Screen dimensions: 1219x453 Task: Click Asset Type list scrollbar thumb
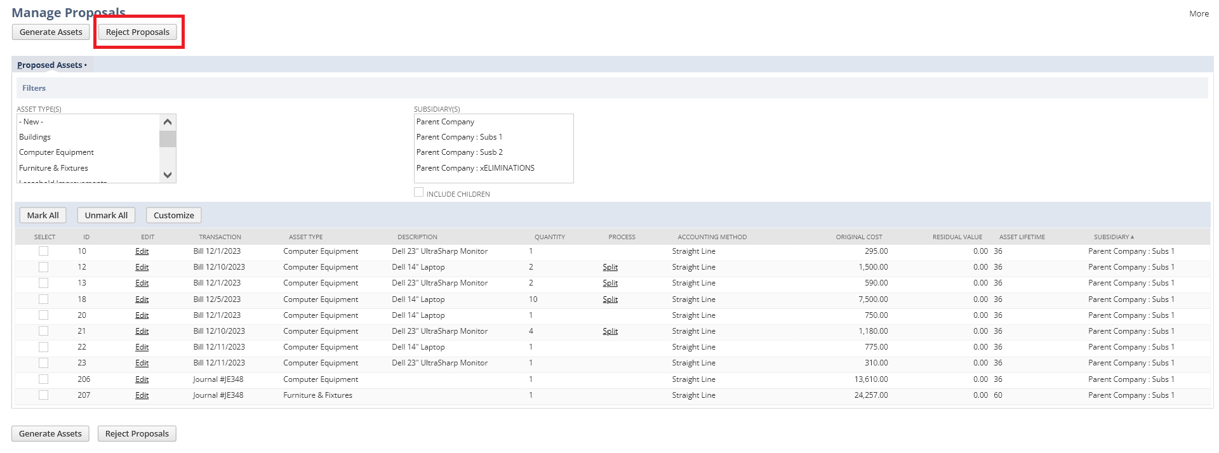point(168,139)
